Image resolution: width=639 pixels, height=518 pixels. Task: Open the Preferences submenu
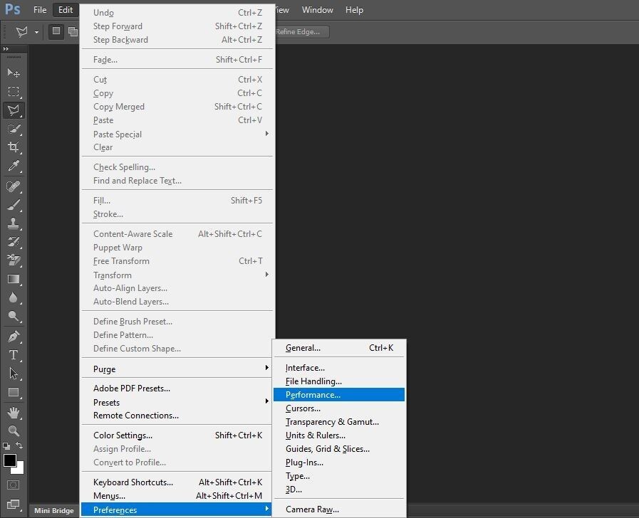point(177,509)
